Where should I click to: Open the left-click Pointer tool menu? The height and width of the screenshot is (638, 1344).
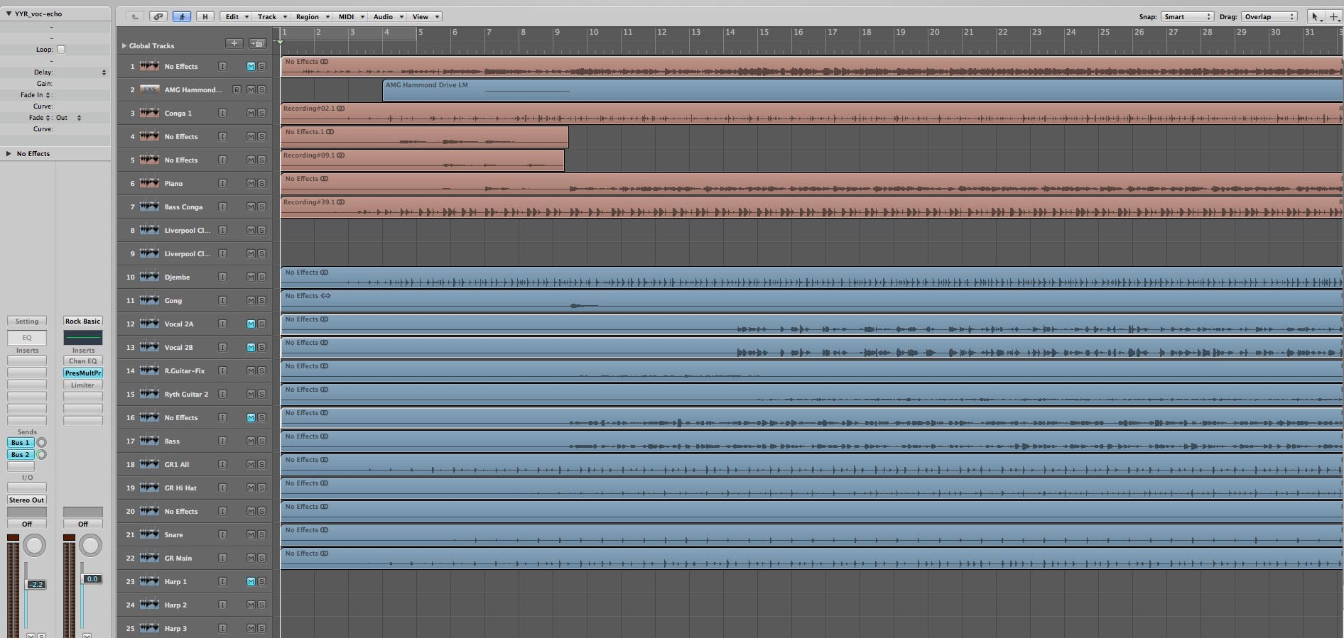coord(1316,16)
